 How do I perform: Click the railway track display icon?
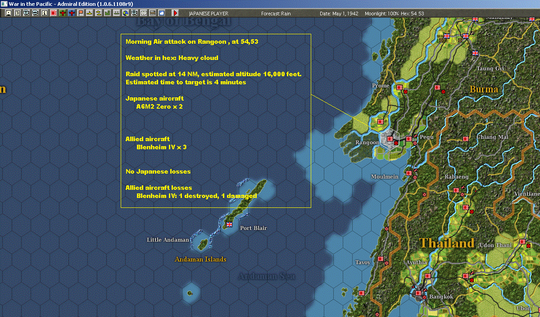click(x=153, y=13)
